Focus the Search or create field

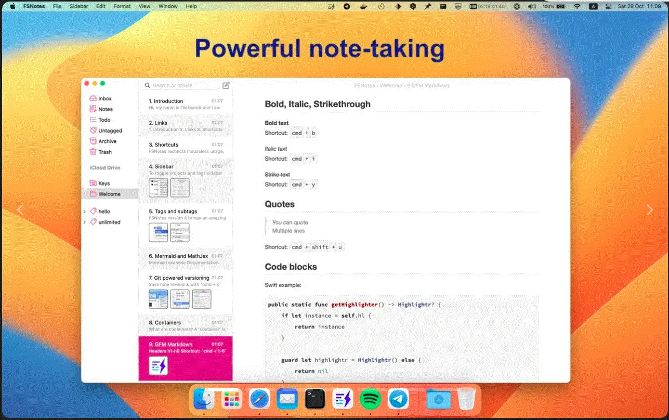(x=181, y=85)
